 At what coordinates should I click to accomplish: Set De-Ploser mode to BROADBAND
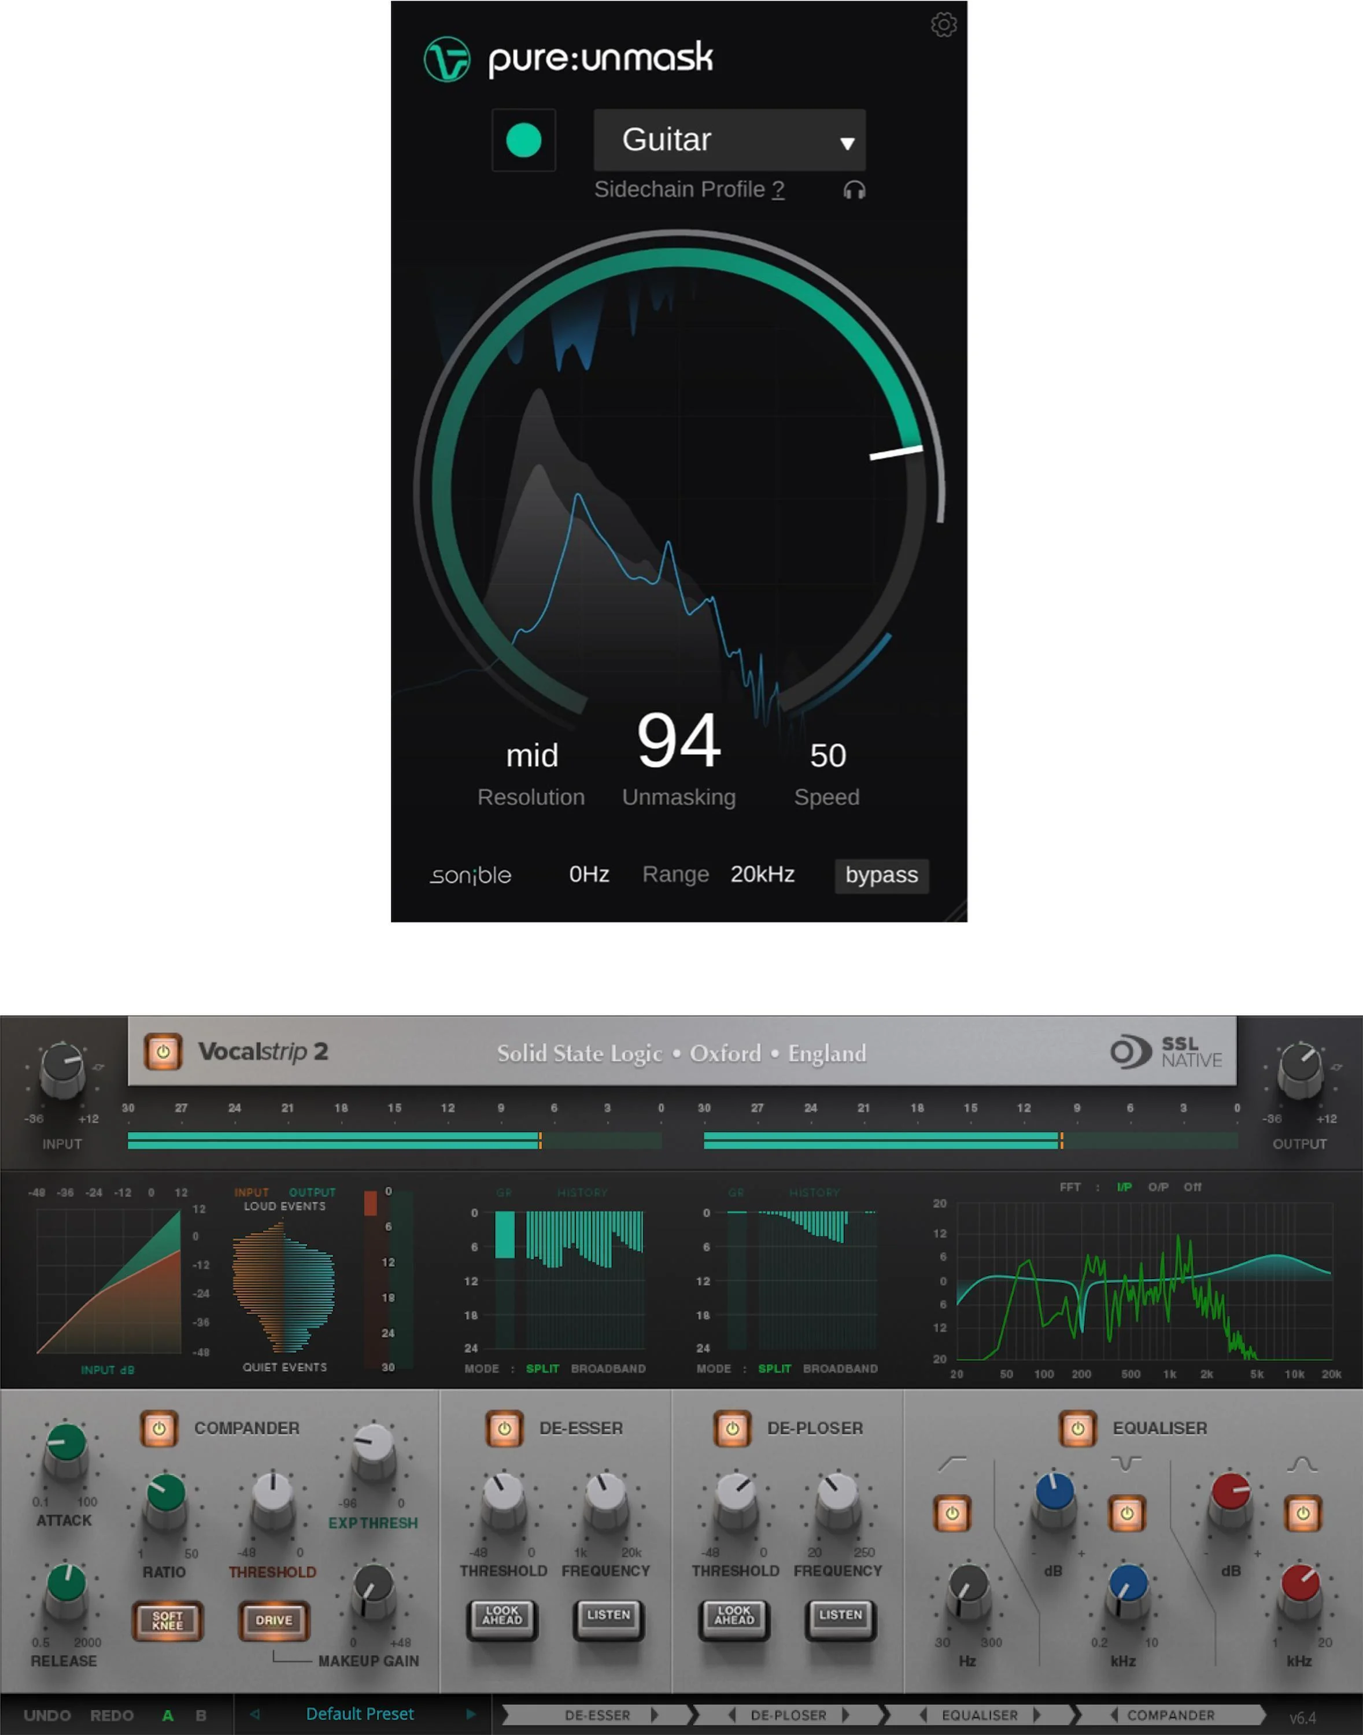(x=840, y=1369)
